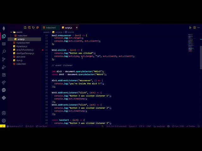This screenshot has height=151, width=202.
Task: Open the Python icon in the activity bar
Action: point(4,98)
